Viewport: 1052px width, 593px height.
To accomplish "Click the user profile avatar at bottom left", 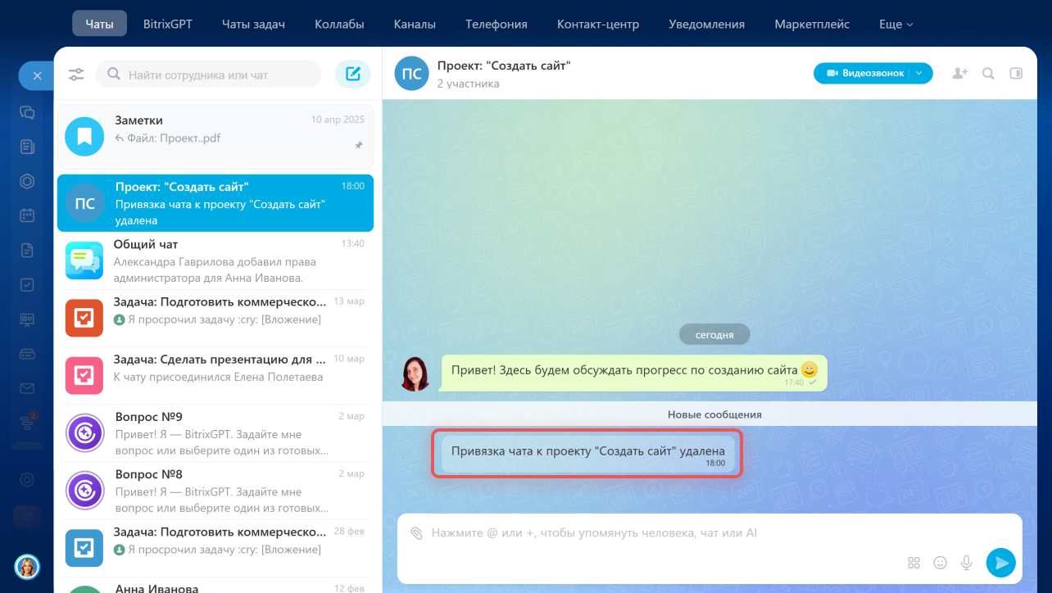I will click(27, 566).
